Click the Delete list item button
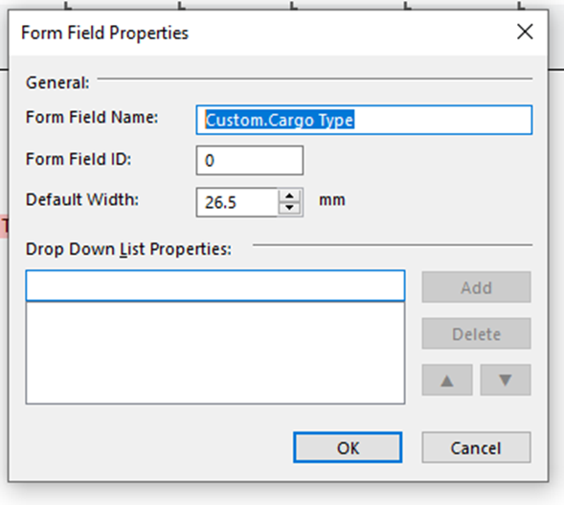Screen dimensions: 564x505 point(476,333)
